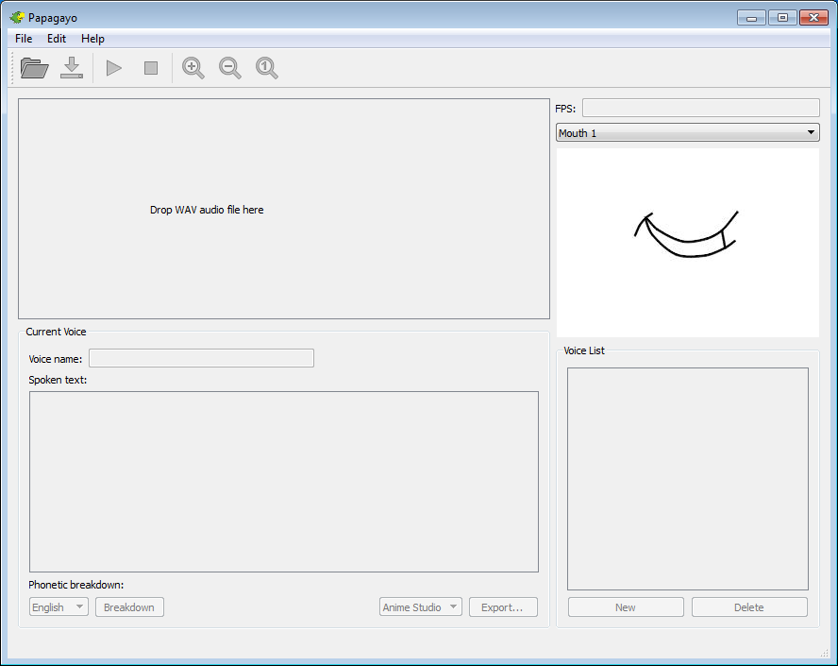This screenshot has width=838, height=666.
Task: Click the Save download-arrow toolbar icon
Action: (72, 68)
